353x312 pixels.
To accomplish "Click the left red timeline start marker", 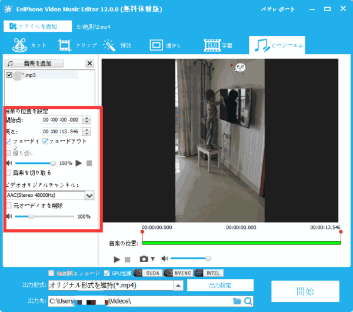I will (142, 232).
